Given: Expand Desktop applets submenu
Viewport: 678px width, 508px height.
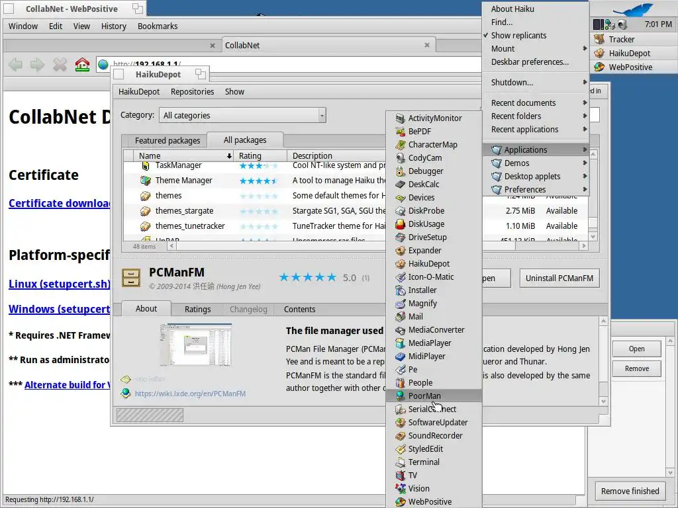Looking at the screenshot, I should tap(535, 176).
